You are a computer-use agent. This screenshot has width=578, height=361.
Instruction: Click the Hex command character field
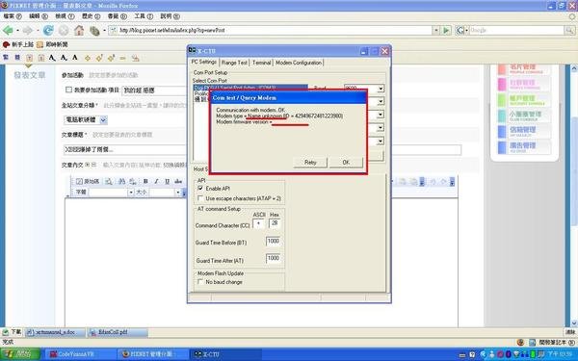pyautogui.click(x=275, y=223)
